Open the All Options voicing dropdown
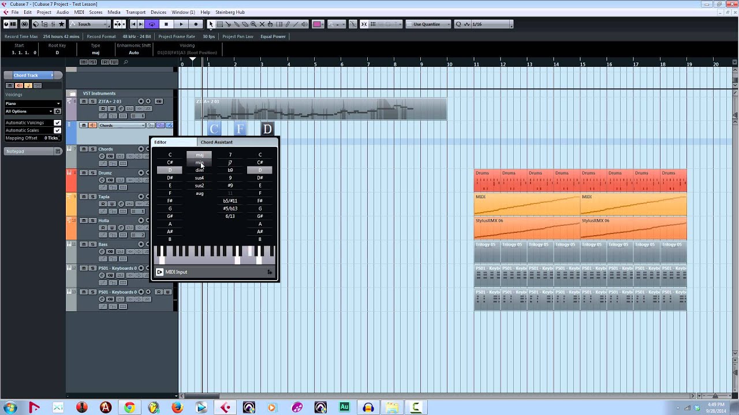Image resolution: width=739 pixels, height=415 pixels. point(28,111)
